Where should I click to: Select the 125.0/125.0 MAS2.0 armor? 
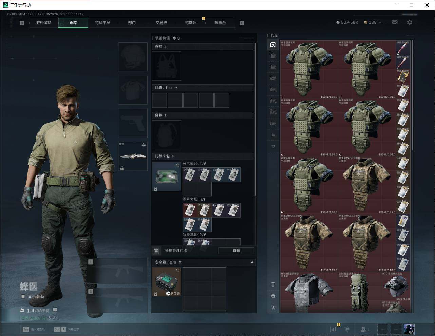367,185
